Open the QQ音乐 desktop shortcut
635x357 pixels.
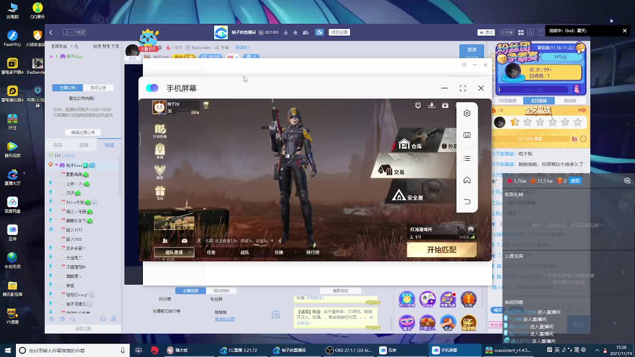[x=38, y=10]
